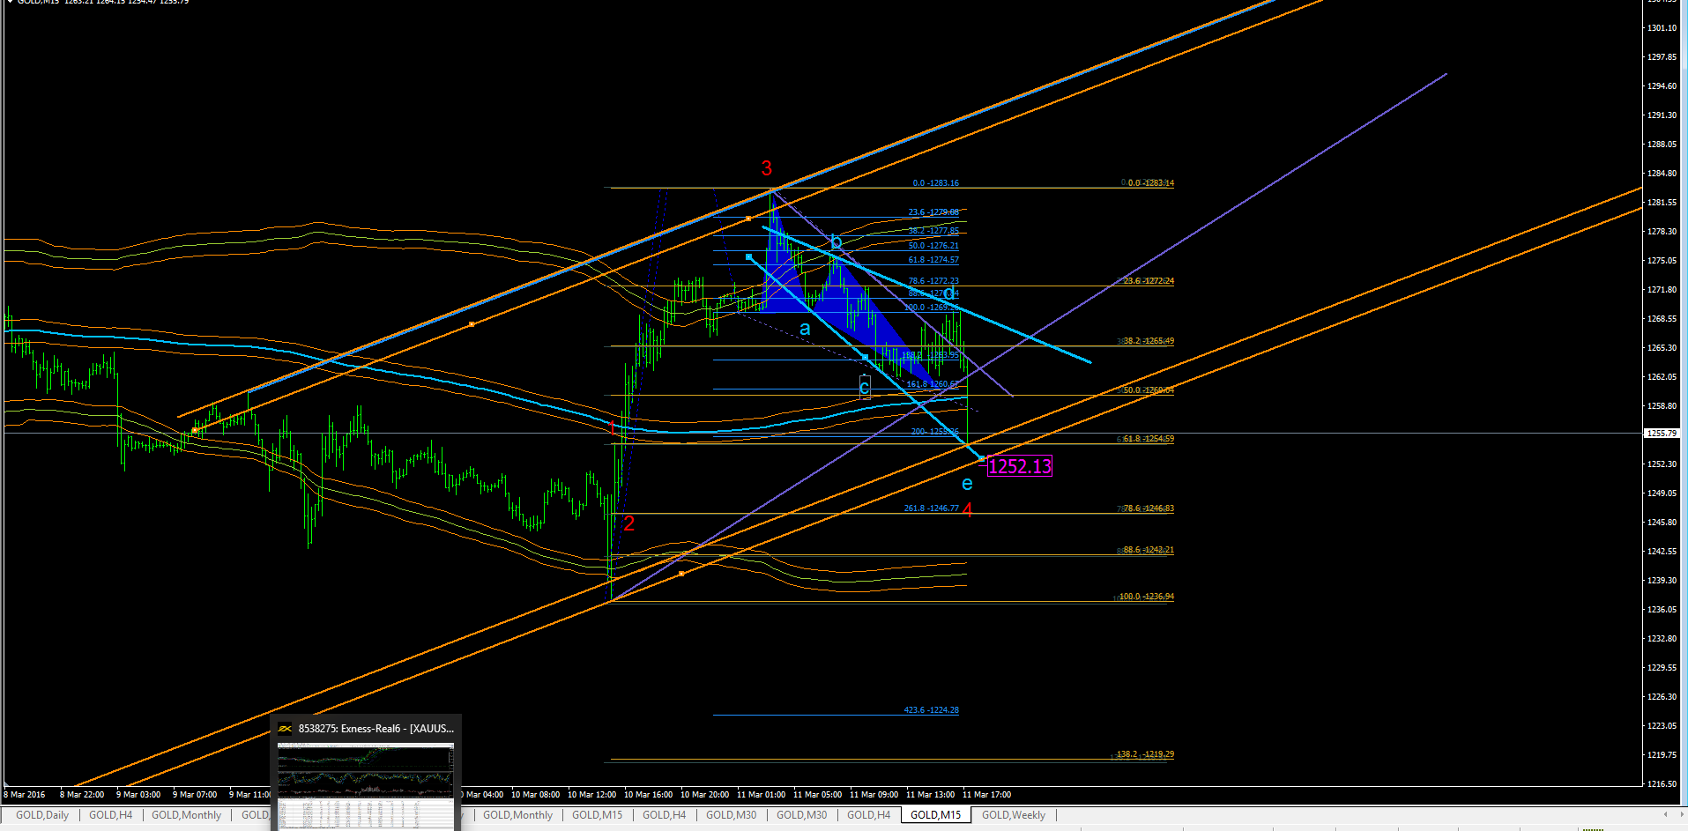1688x831 pixels.
Task: Open GOLD,H4 tab left of active GOLD,M15
Action: pos(868,815)
